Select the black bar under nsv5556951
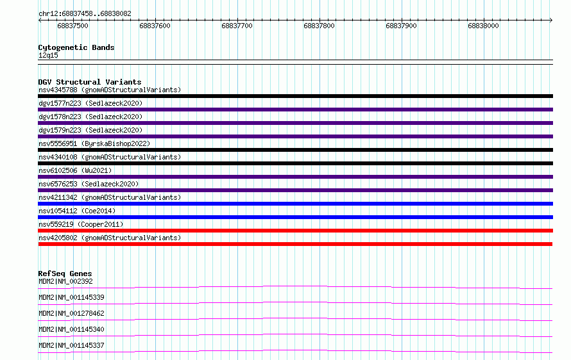571x360 pixels. pyautogui.click(x=295, y=150)
